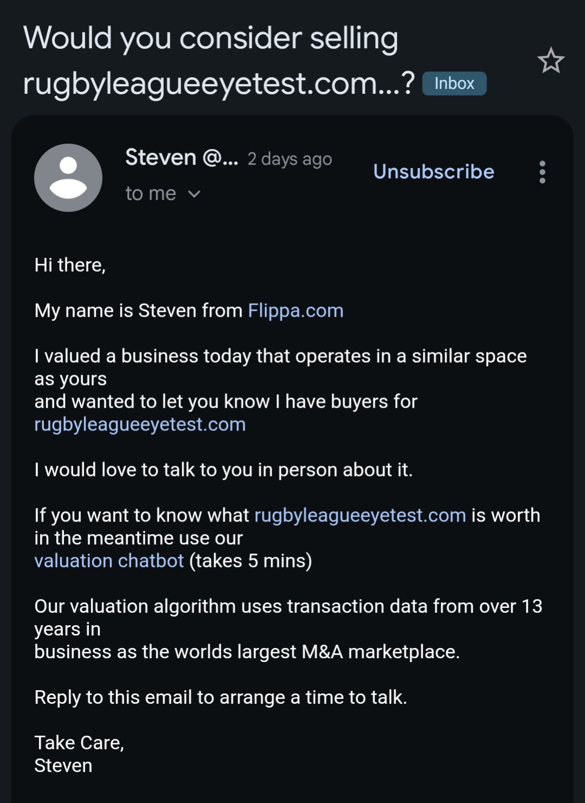
Task: Star this email
Action: point(551,60)
